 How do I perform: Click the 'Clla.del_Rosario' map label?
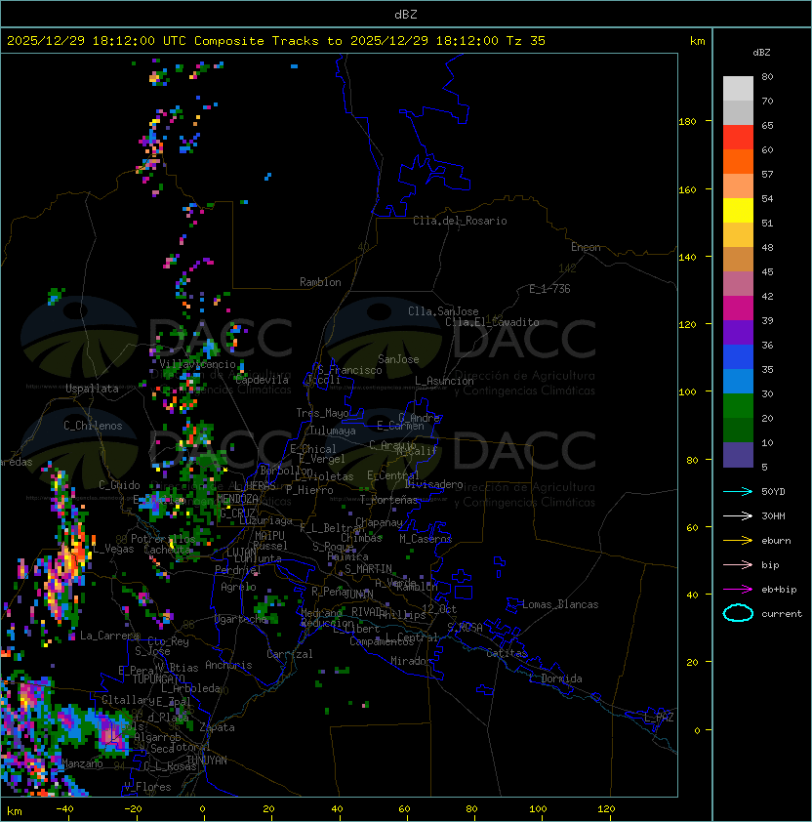tap(460, 221)
